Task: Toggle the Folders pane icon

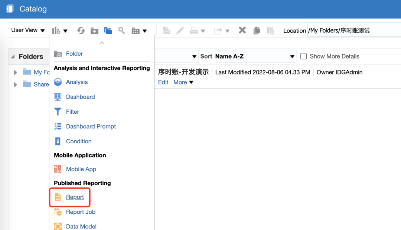Action: [108, 31]
